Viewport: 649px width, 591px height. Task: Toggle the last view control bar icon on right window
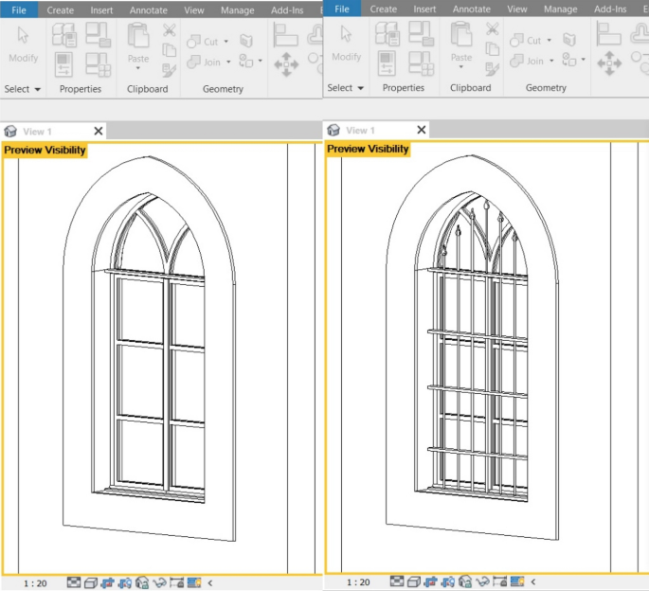pos(516,582)
